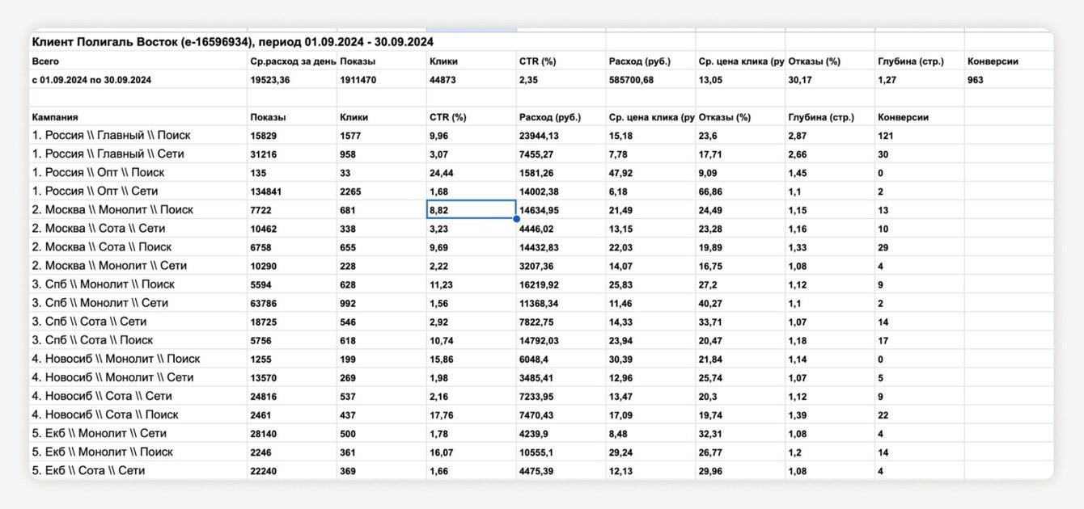Click the fill handle of the selected cell
1084x509 pixels.
pyautogui.click(x=516, y=219)
